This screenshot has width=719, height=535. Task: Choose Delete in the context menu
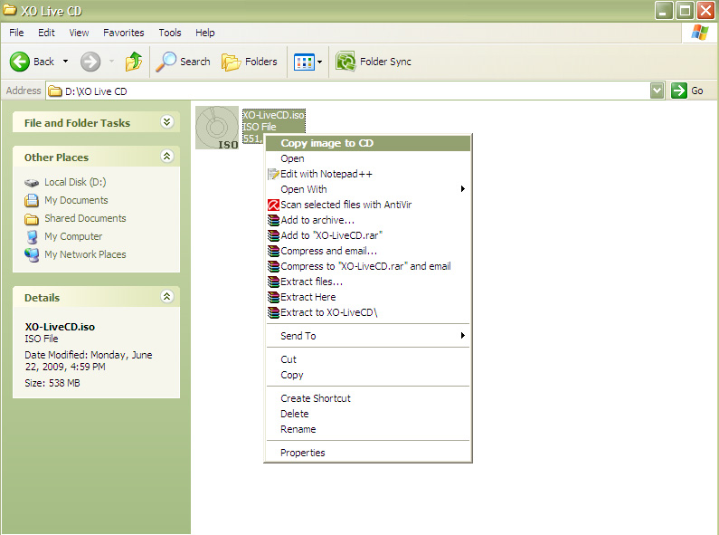368,414
